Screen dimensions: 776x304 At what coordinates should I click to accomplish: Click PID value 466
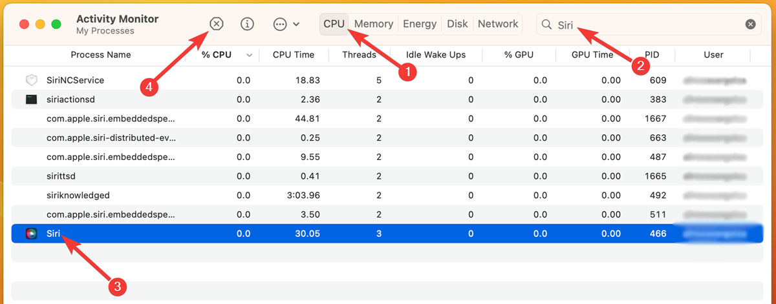[x=658, y=234]
